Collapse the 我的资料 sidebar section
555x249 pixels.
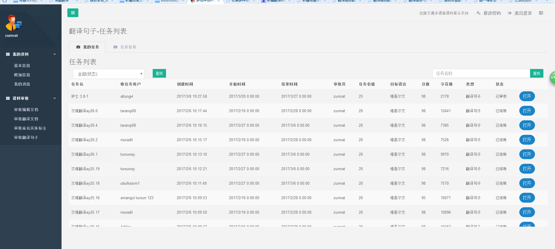coord(55,54)
